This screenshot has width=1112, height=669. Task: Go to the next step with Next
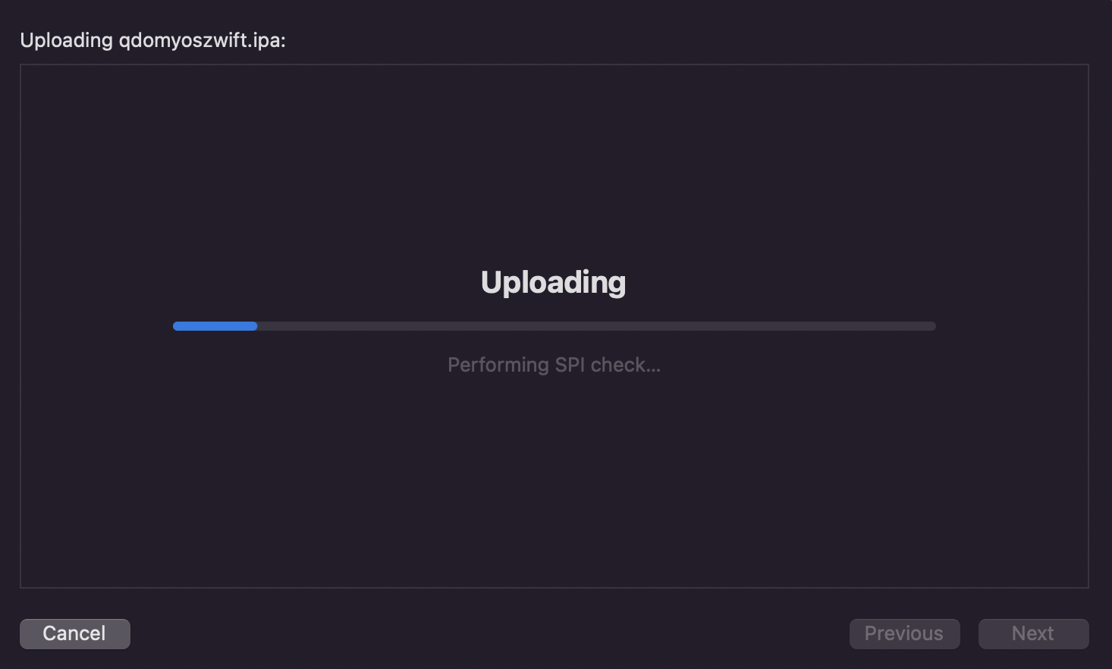point(1033,633)
